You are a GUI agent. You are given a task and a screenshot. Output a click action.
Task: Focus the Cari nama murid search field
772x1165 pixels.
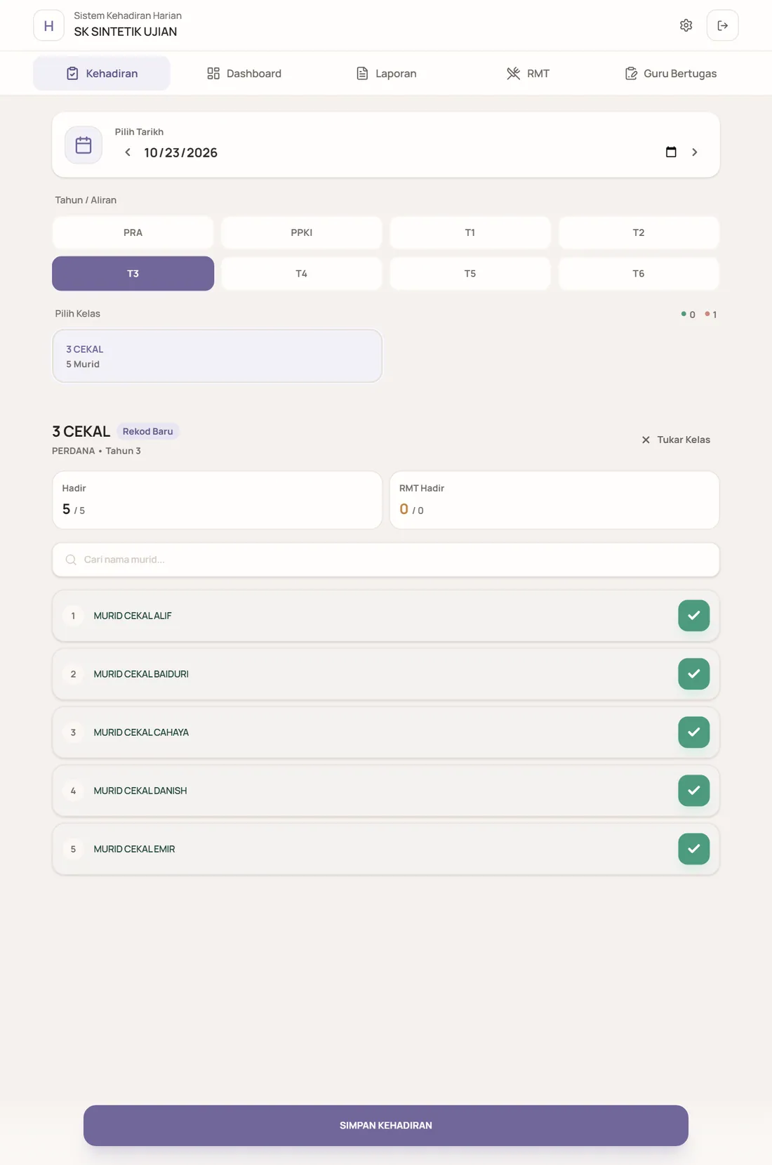[386, 560]
